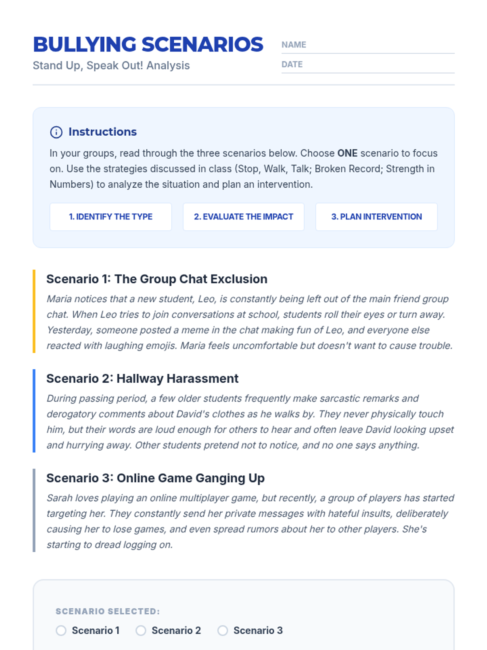The height and width of the screenshot is (650, 487).
Task: Select the Scenario 2 radio button
Action: coord(141,630)
